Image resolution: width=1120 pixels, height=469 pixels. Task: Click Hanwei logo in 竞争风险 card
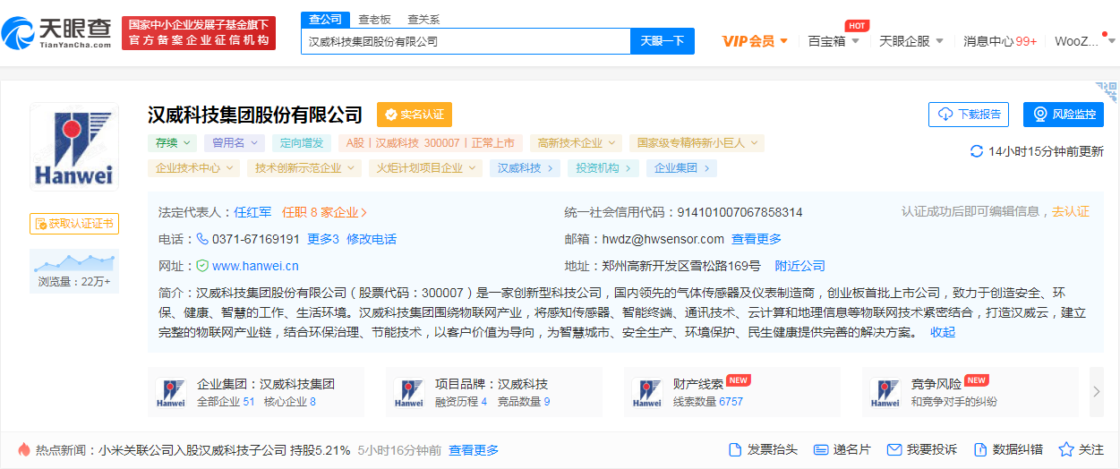click(x=885, y=392)
